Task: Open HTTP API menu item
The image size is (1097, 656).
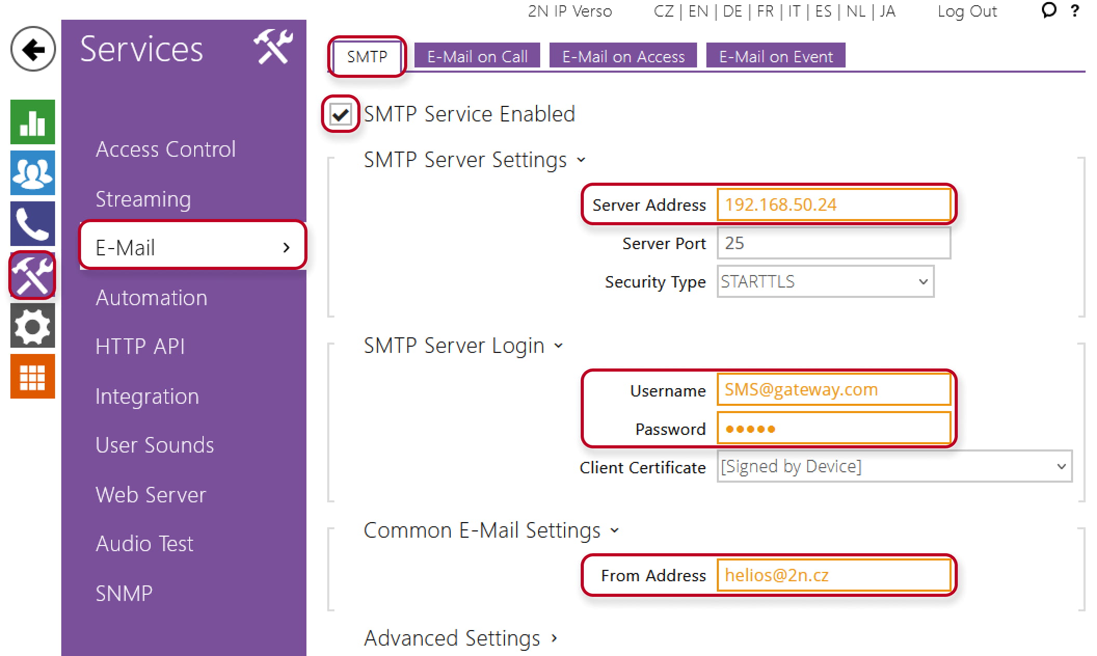Action: [140, 347]
